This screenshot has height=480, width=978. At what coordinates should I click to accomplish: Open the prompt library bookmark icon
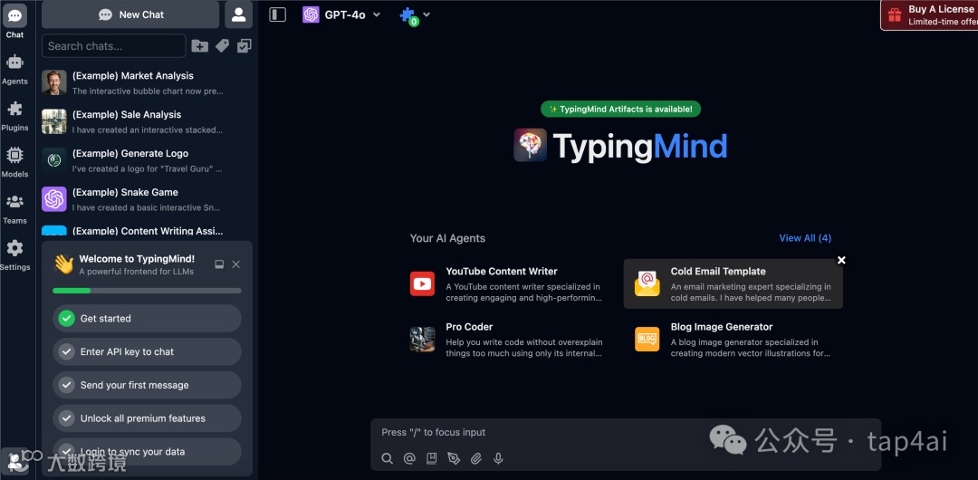(x=432, y=459)
